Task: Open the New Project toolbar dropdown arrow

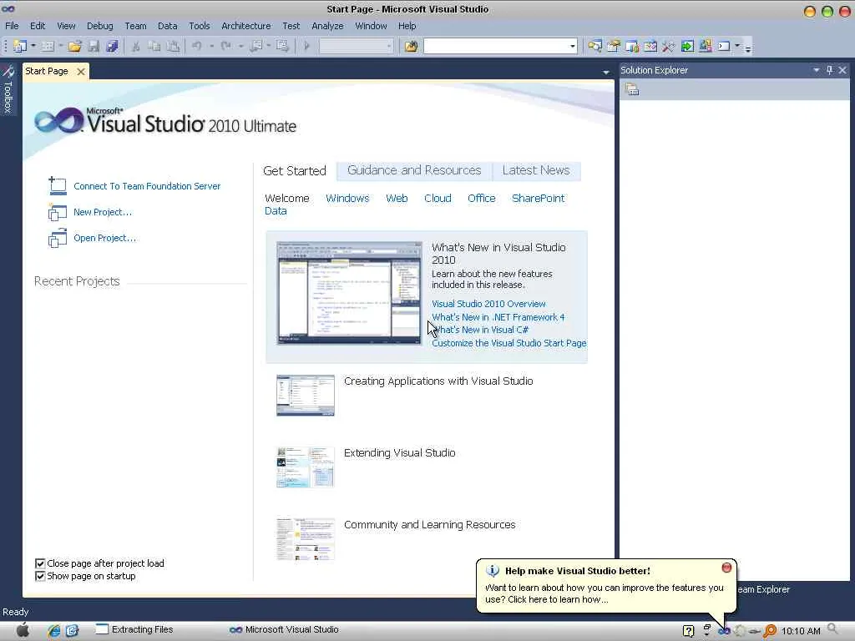Action: tap(33, 47)
